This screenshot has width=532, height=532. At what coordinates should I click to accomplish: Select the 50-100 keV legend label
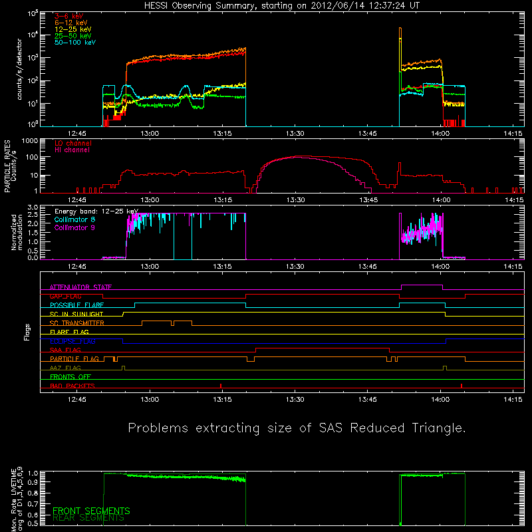[x=75, y=43]
